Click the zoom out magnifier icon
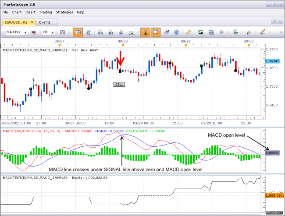The image size is (285, 216). 110,32
